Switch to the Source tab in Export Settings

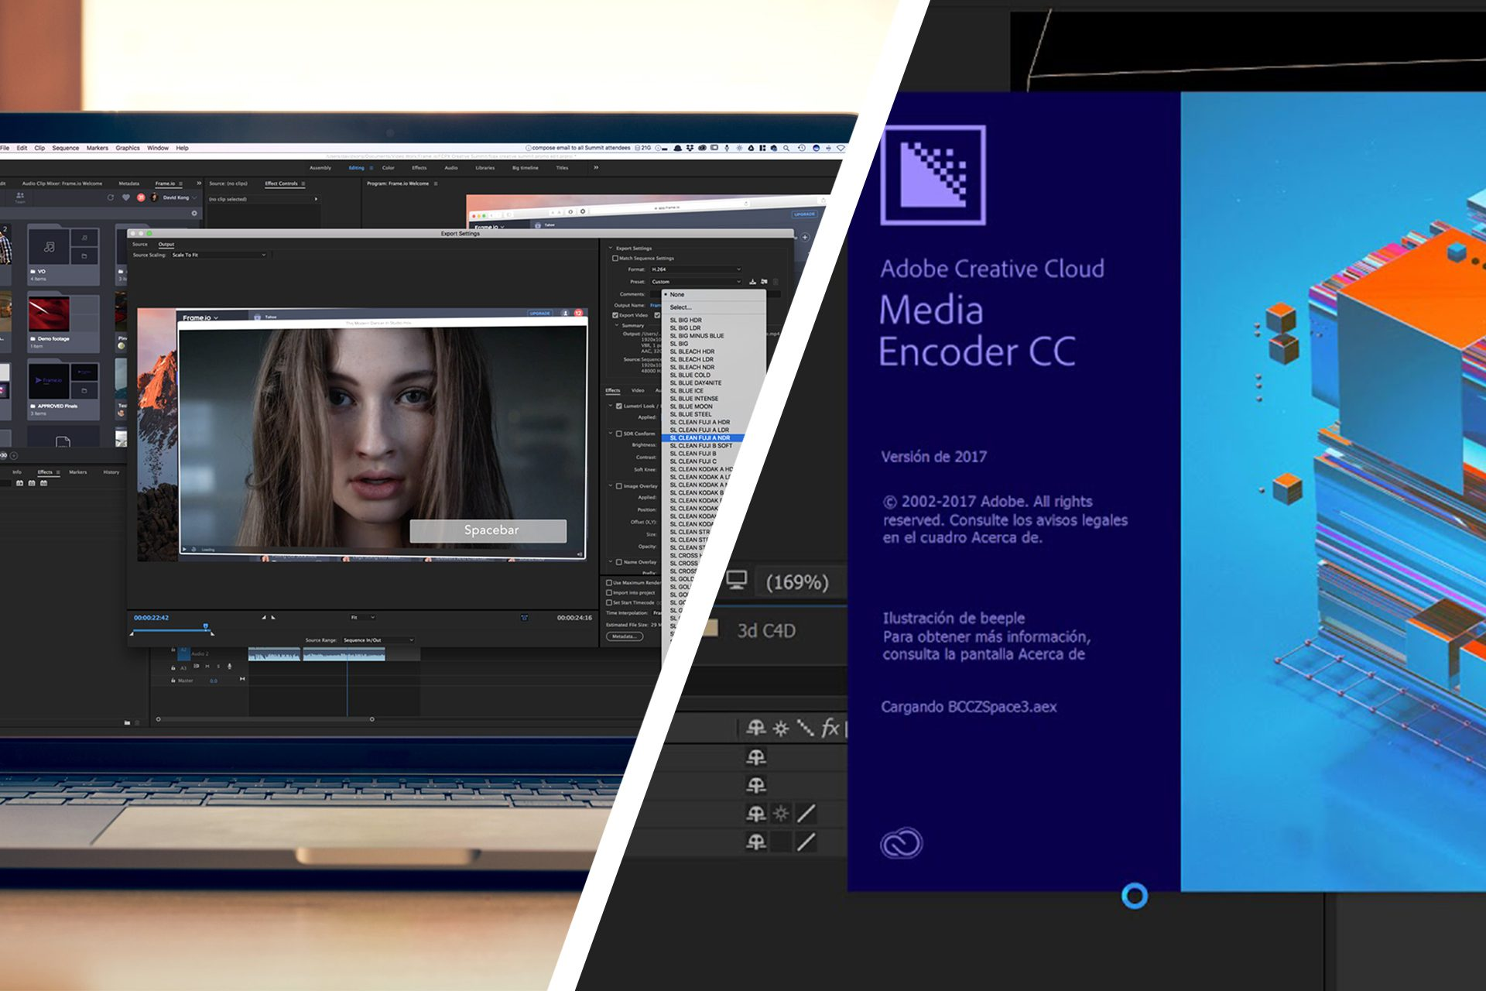click(x=140, y=243)
